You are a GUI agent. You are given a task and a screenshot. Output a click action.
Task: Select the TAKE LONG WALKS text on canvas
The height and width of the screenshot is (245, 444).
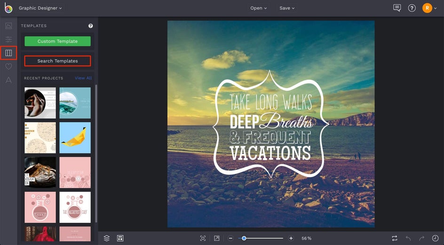[x=271, y=102]
